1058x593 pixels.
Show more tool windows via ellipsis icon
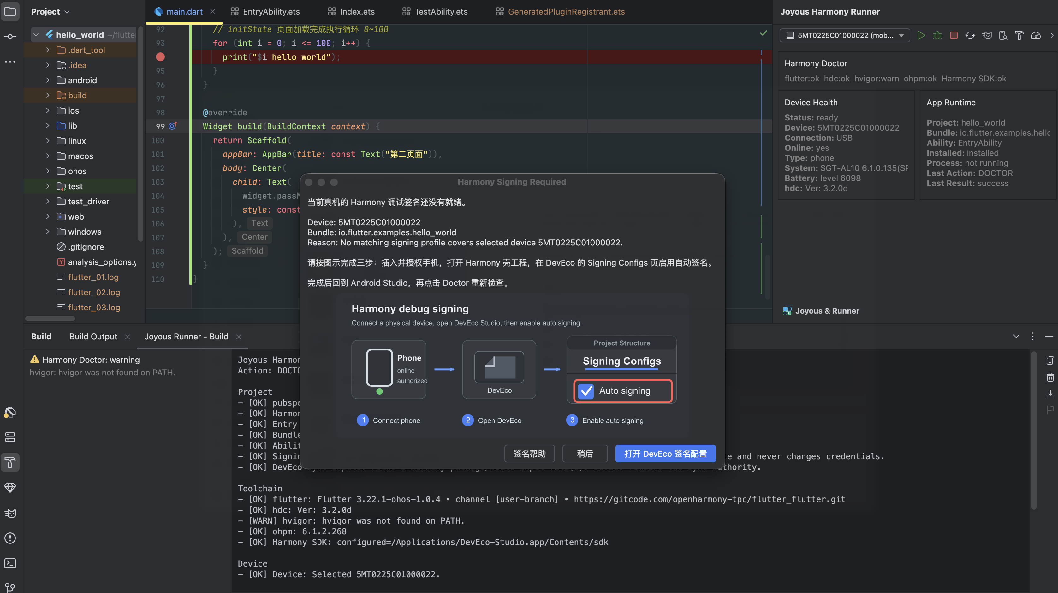tap(10, 62)
